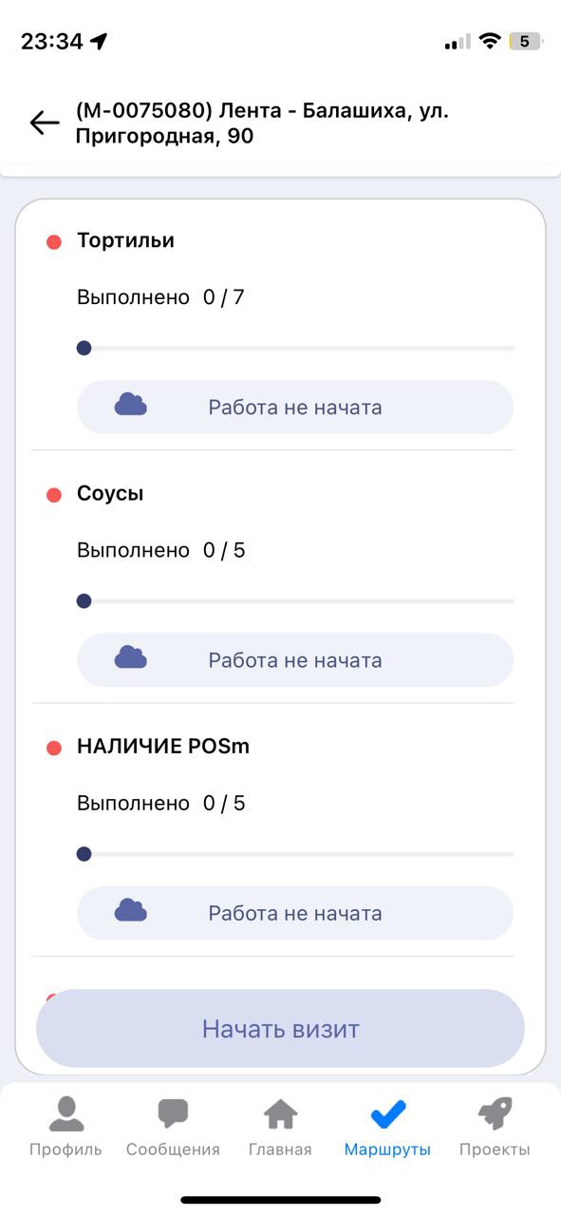
Task: Tap the Лента - Балашиха store header
Action: (x=262, y=123)
